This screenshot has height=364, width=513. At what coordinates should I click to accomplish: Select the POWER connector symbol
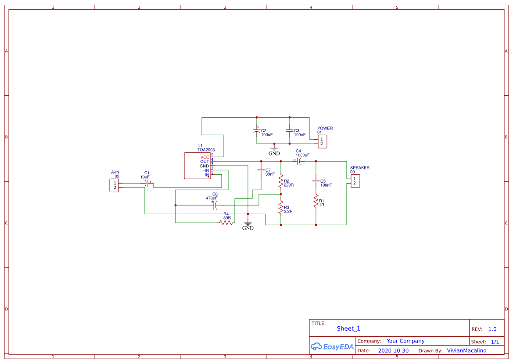click(322, 142)
